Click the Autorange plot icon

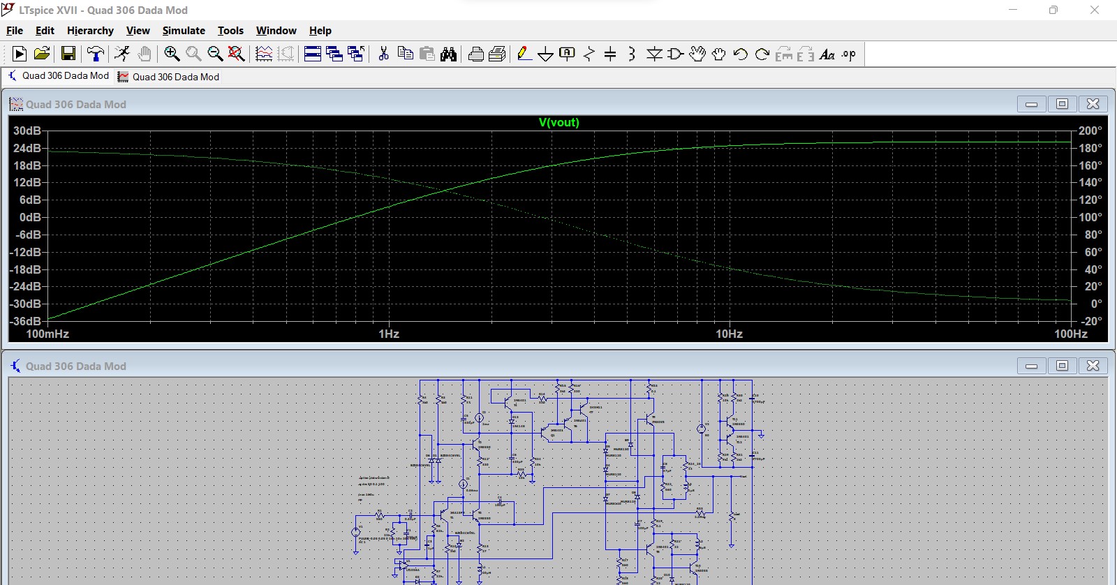(x=264, y=54)
